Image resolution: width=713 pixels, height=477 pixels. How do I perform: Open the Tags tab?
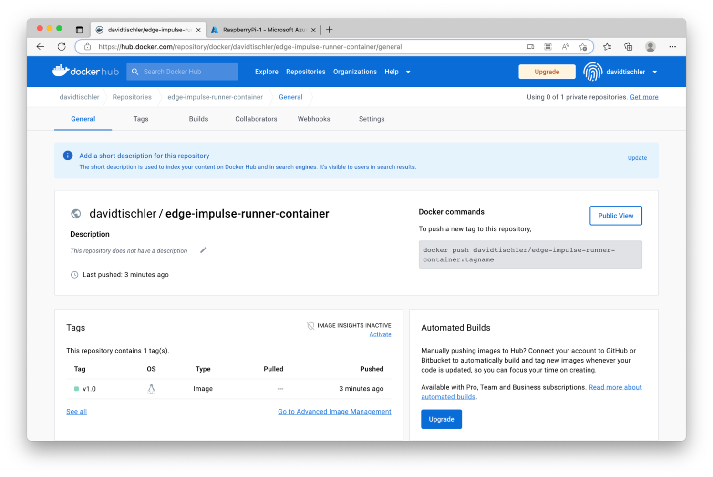click(141, 119)
